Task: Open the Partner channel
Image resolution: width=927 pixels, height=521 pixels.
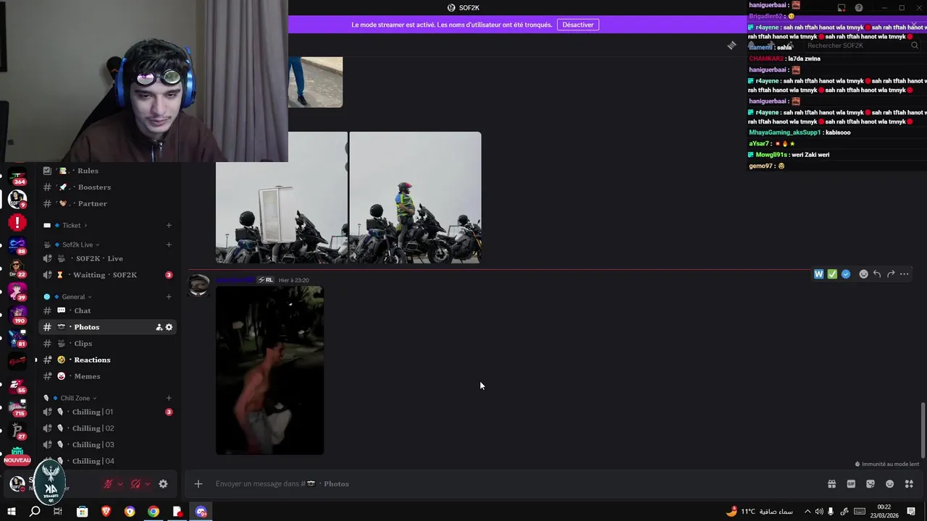Action: click(x=107, y=203)
